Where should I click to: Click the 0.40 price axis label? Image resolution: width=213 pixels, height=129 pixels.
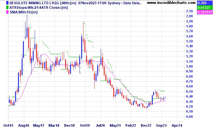point(189,96)
